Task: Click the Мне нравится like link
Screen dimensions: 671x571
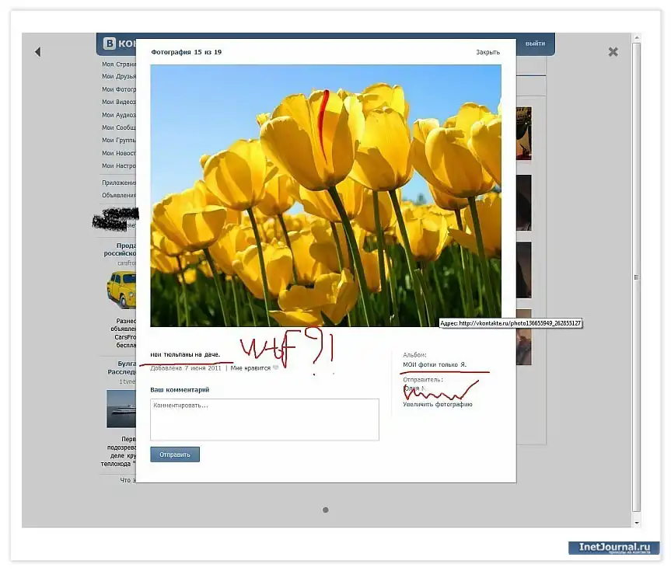Action: (249, 368)
